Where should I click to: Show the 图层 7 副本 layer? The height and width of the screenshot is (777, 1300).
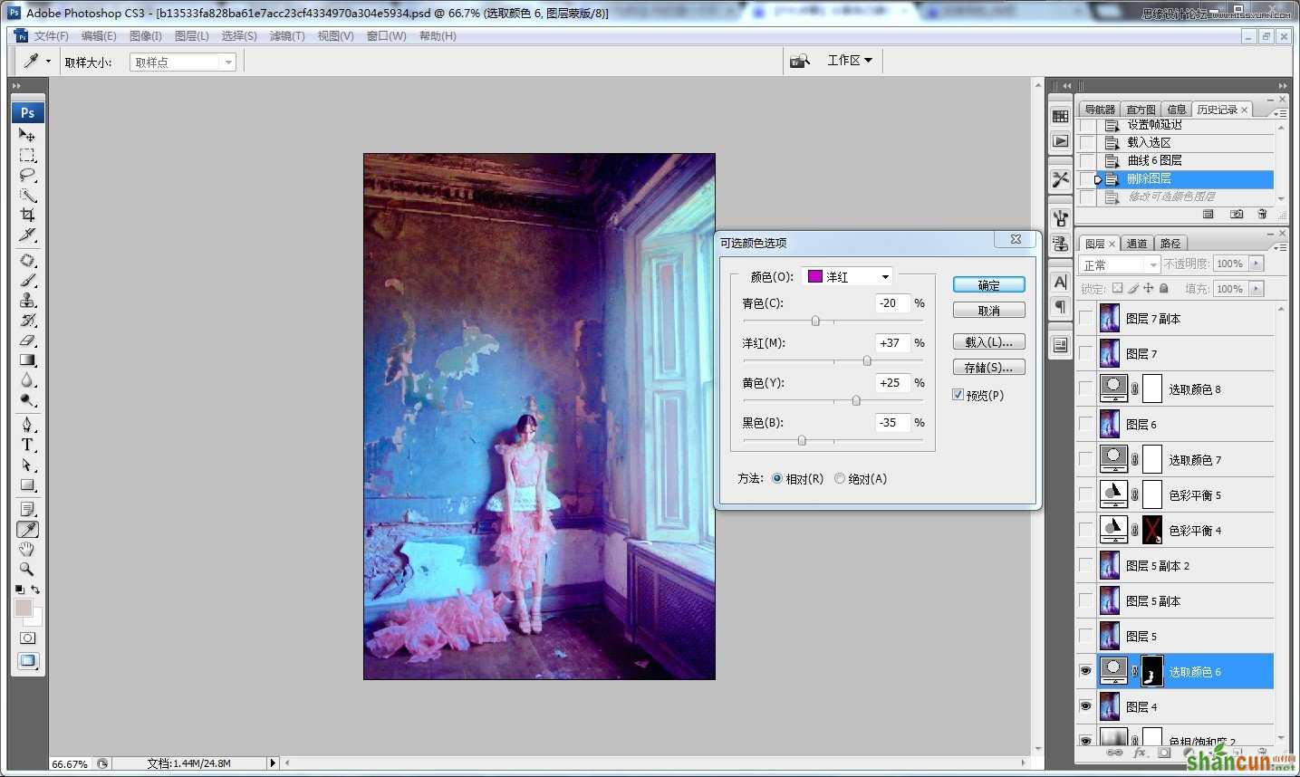click(1085, 318)
